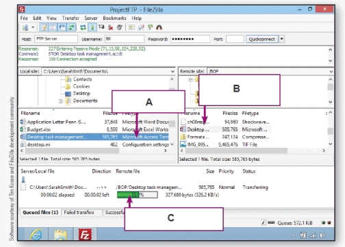Open directory listing filters icon
345x247 pixels.
click(131, 27)
